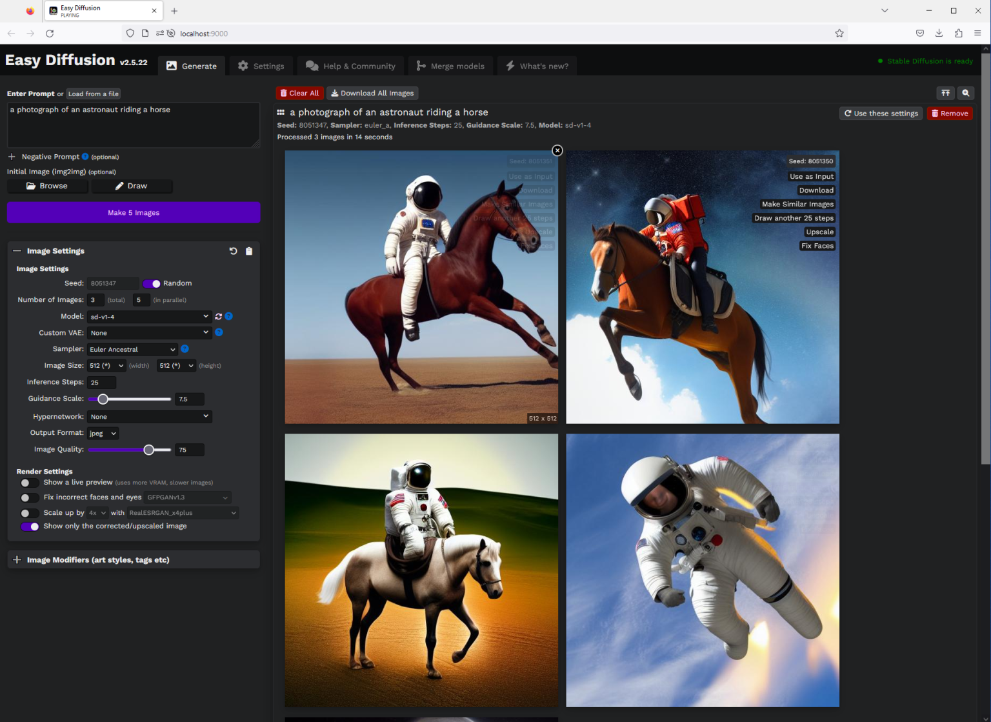991x722 pixels.
Task: Open the Output Format dropdown
Action: pos(103,434)
